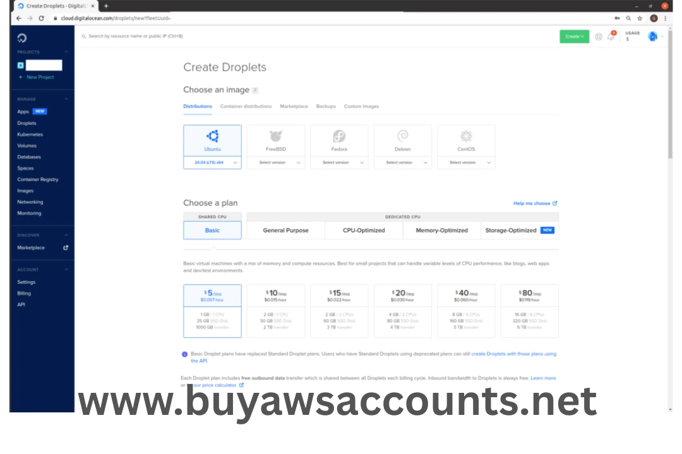Select the Ubuntu distribution icon
Screen dimensions: 682x454
point(212,136)
